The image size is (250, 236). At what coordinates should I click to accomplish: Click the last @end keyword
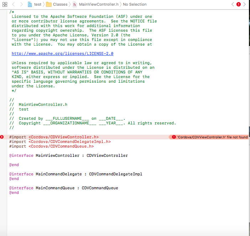(x=14, y=193)
